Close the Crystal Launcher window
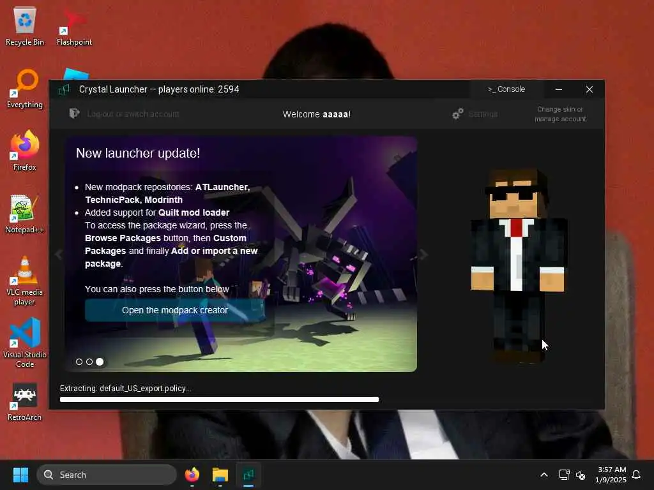The image size is (654, 490). [x=589, y=89]
